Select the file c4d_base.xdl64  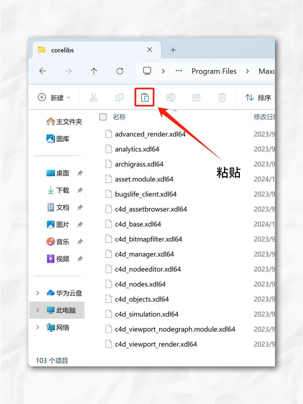(138, 224)
